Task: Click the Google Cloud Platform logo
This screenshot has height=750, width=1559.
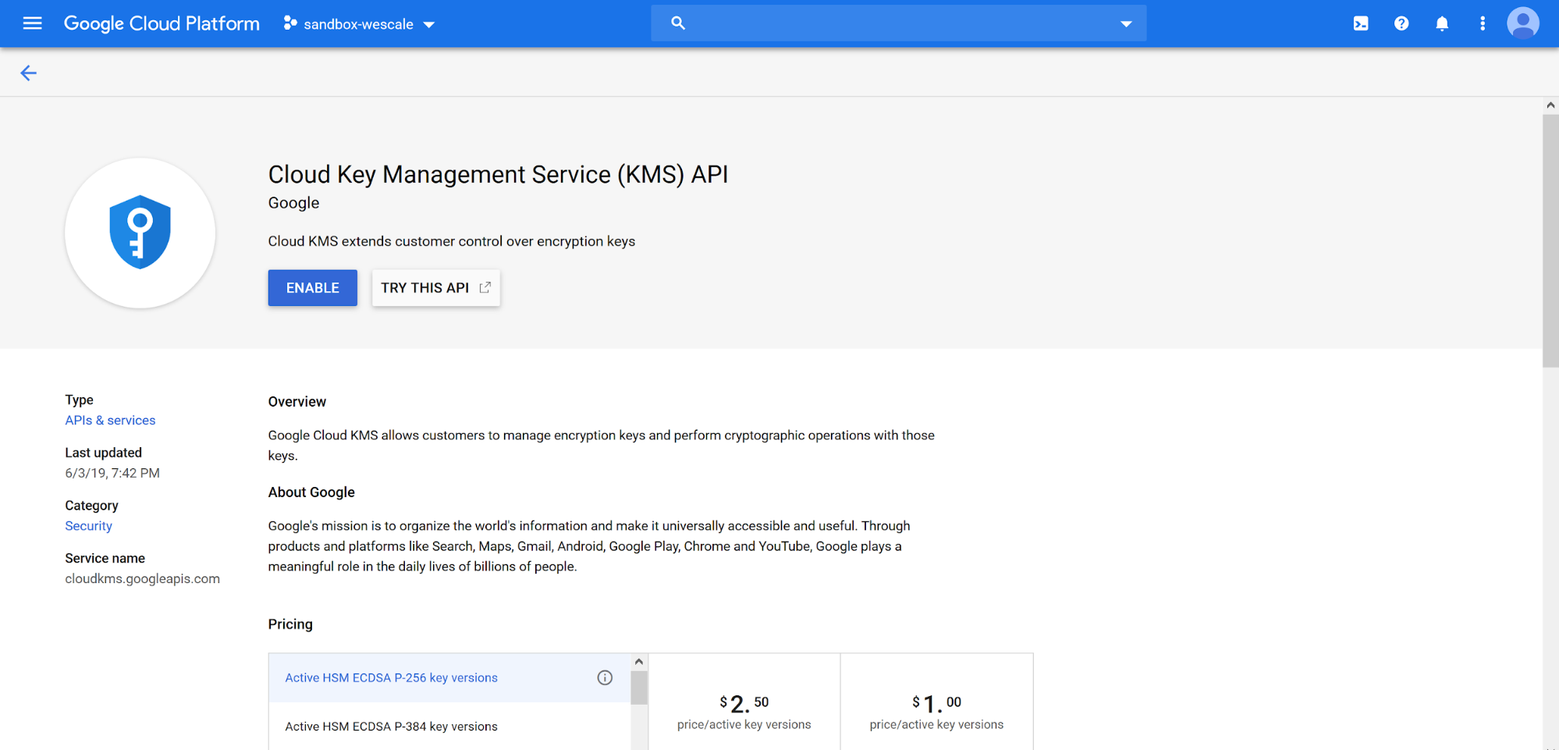Action: point(162,23)
